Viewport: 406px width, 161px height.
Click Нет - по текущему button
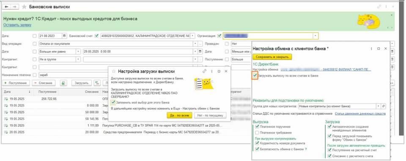point(210,115)
